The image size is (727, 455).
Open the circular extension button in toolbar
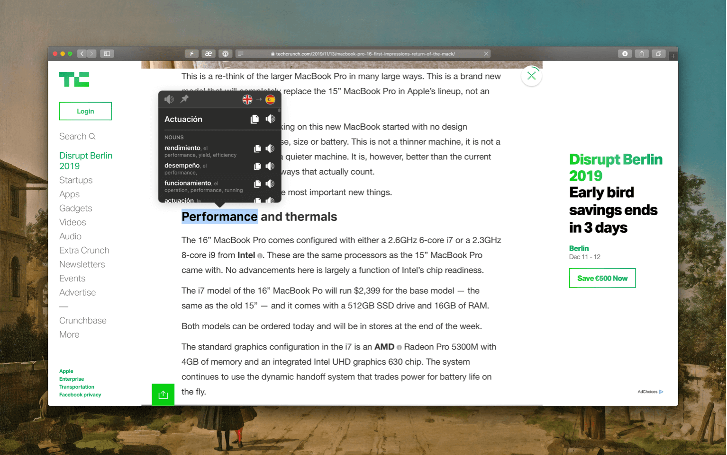(226, 53)
